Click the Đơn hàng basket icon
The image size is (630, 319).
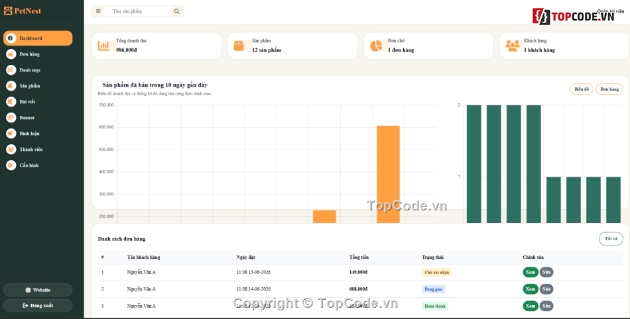11,54
